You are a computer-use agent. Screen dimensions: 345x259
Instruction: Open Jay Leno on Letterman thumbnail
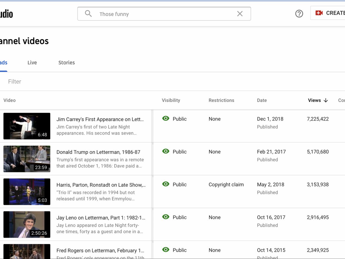tap(27, 224)
